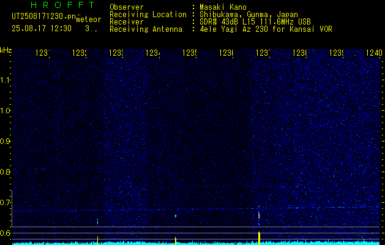Click the 'Receiving Location' field label
Image resolution: width=385 pixels, height=245 pixels.
[148, 15]
